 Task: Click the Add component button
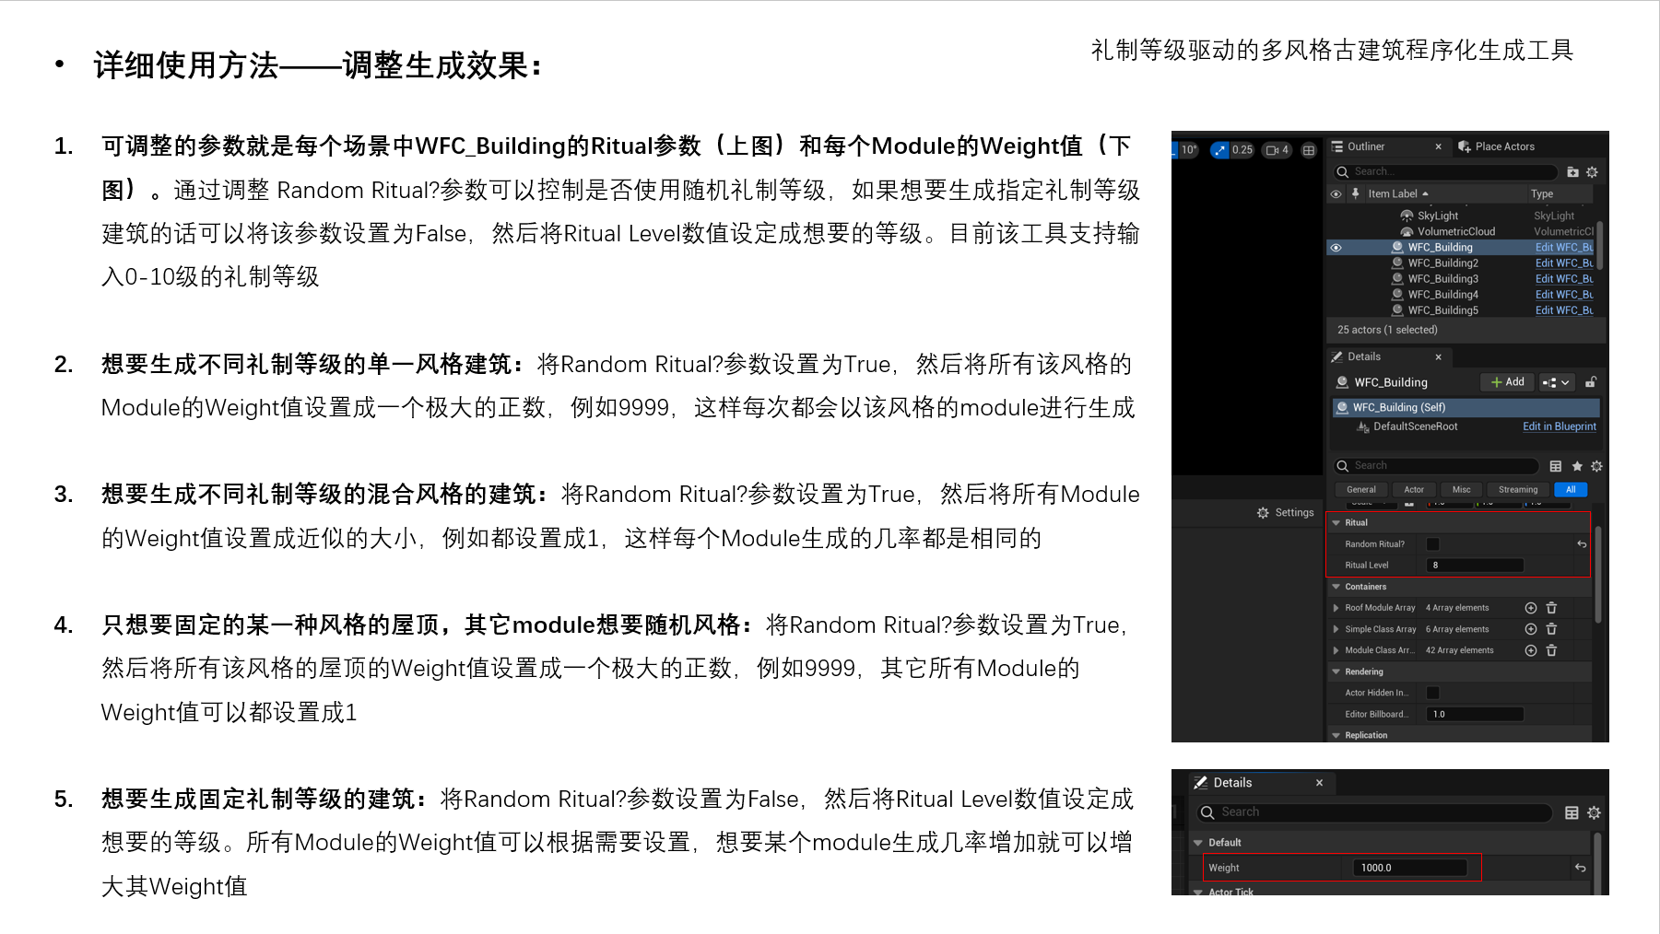[1508, 382]
